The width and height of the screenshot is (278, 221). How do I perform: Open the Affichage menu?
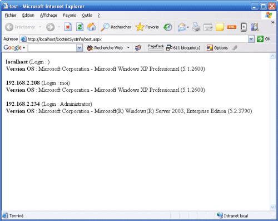click(48, 15)
